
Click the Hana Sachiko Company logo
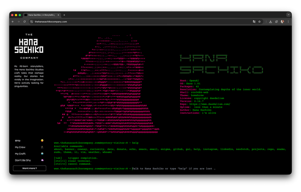(x=29, y=46)
